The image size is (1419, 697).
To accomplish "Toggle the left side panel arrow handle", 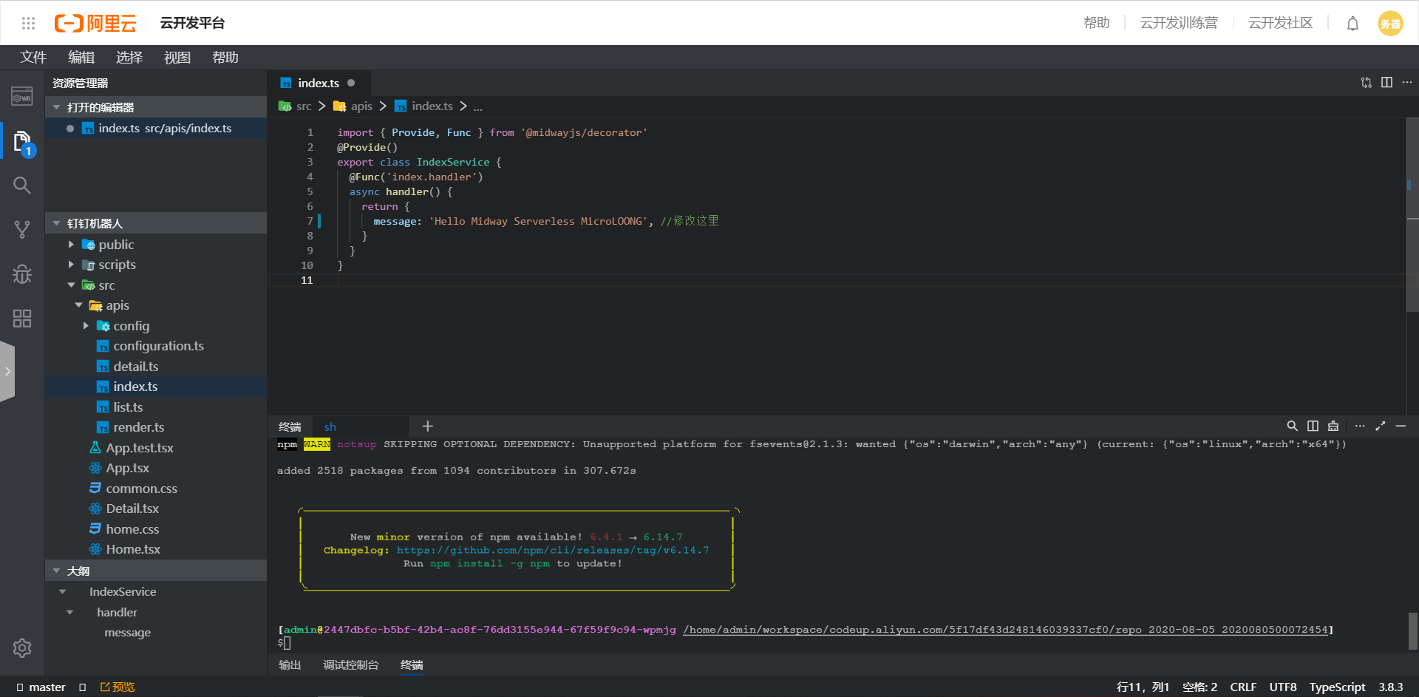I will (7, 371).
